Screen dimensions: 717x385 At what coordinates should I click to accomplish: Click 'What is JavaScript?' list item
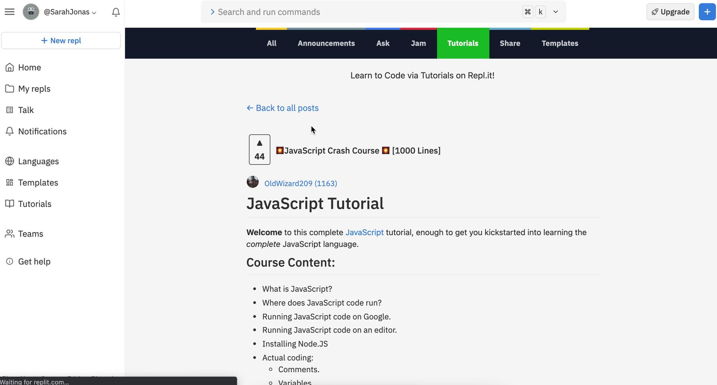click(297, 289)
